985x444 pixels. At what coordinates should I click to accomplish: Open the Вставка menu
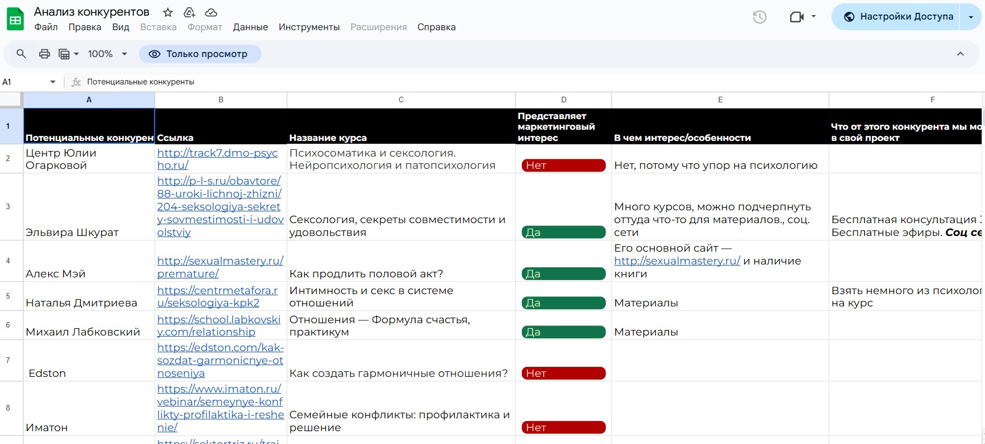(158, 27)
